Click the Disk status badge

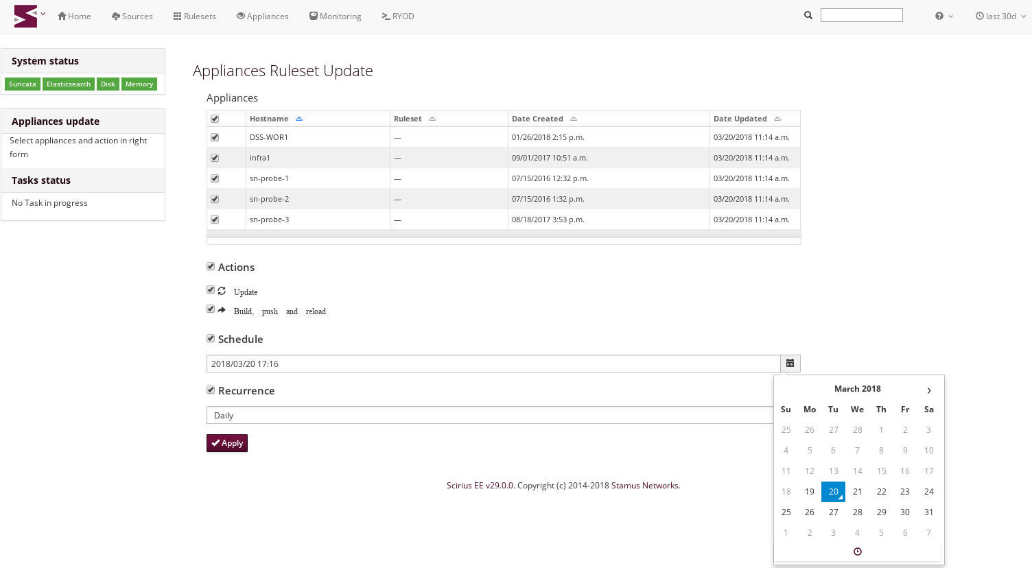[x=108, y=84]
